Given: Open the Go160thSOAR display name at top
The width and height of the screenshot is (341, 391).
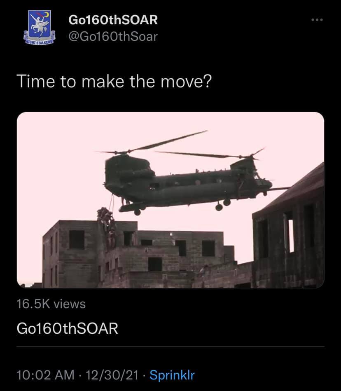Looking at the screenshot, I should pos(113,20).
